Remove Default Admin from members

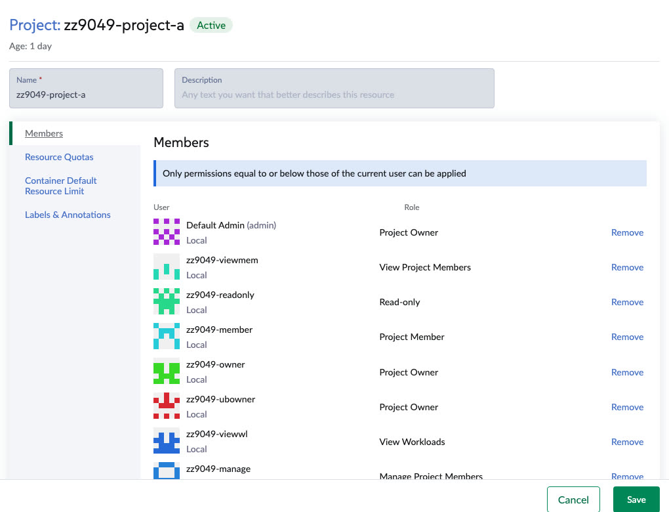point(627,232)
